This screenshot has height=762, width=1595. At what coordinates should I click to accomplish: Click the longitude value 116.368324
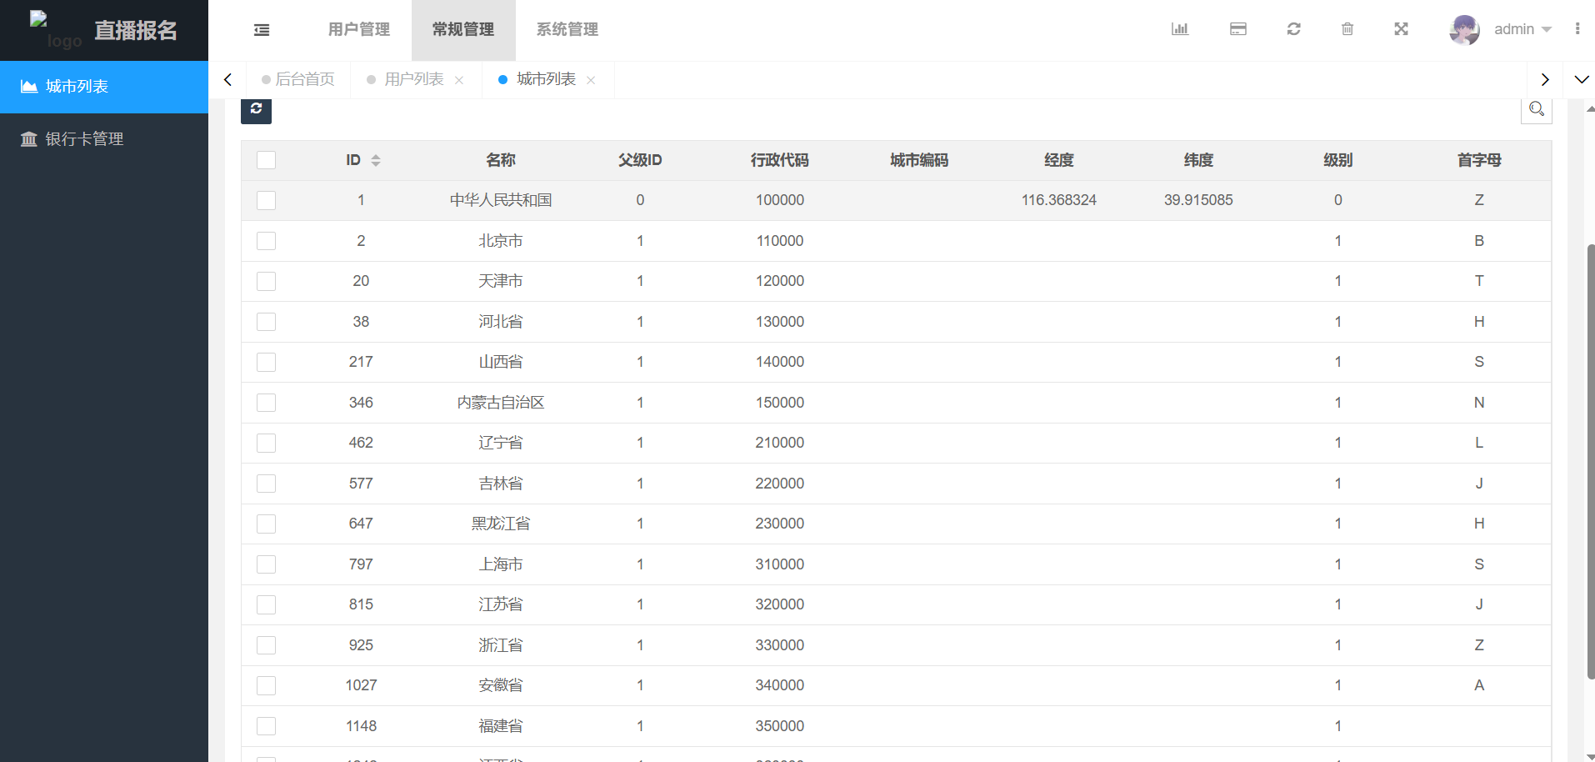tap(1059, 200)
